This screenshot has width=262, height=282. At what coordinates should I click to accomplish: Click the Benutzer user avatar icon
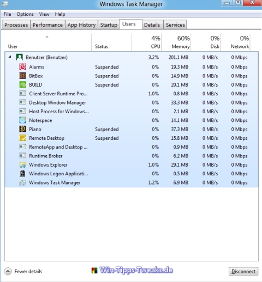19,57
